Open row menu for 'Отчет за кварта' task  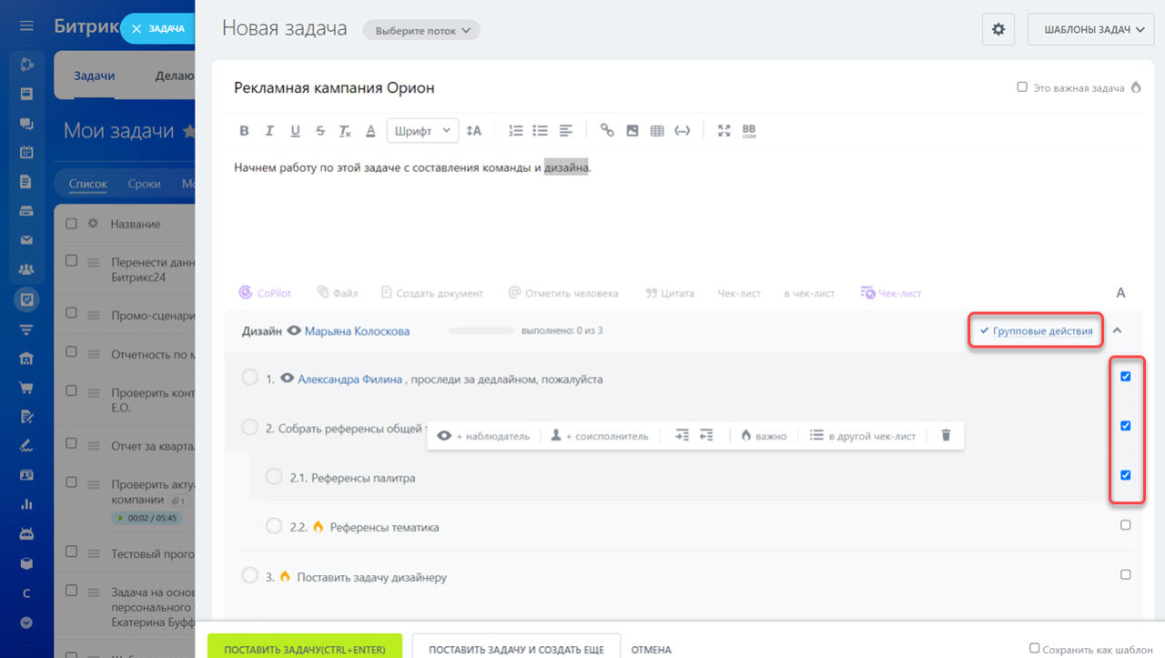[x=93, y=444]
